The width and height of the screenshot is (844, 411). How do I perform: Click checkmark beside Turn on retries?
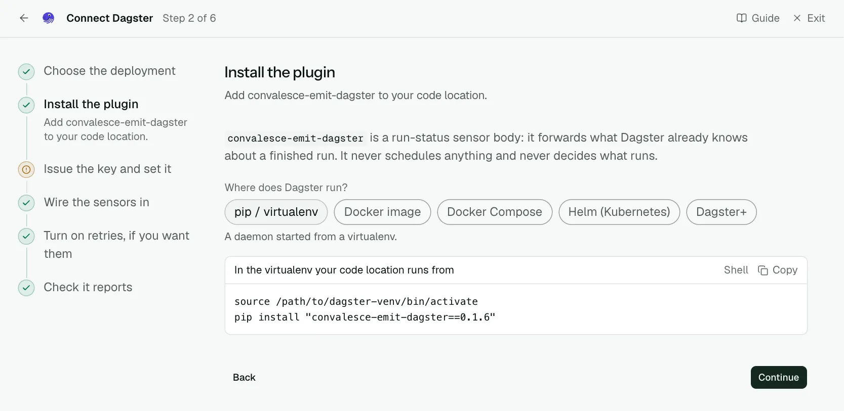pyautogui.click(x=26, y=237)
